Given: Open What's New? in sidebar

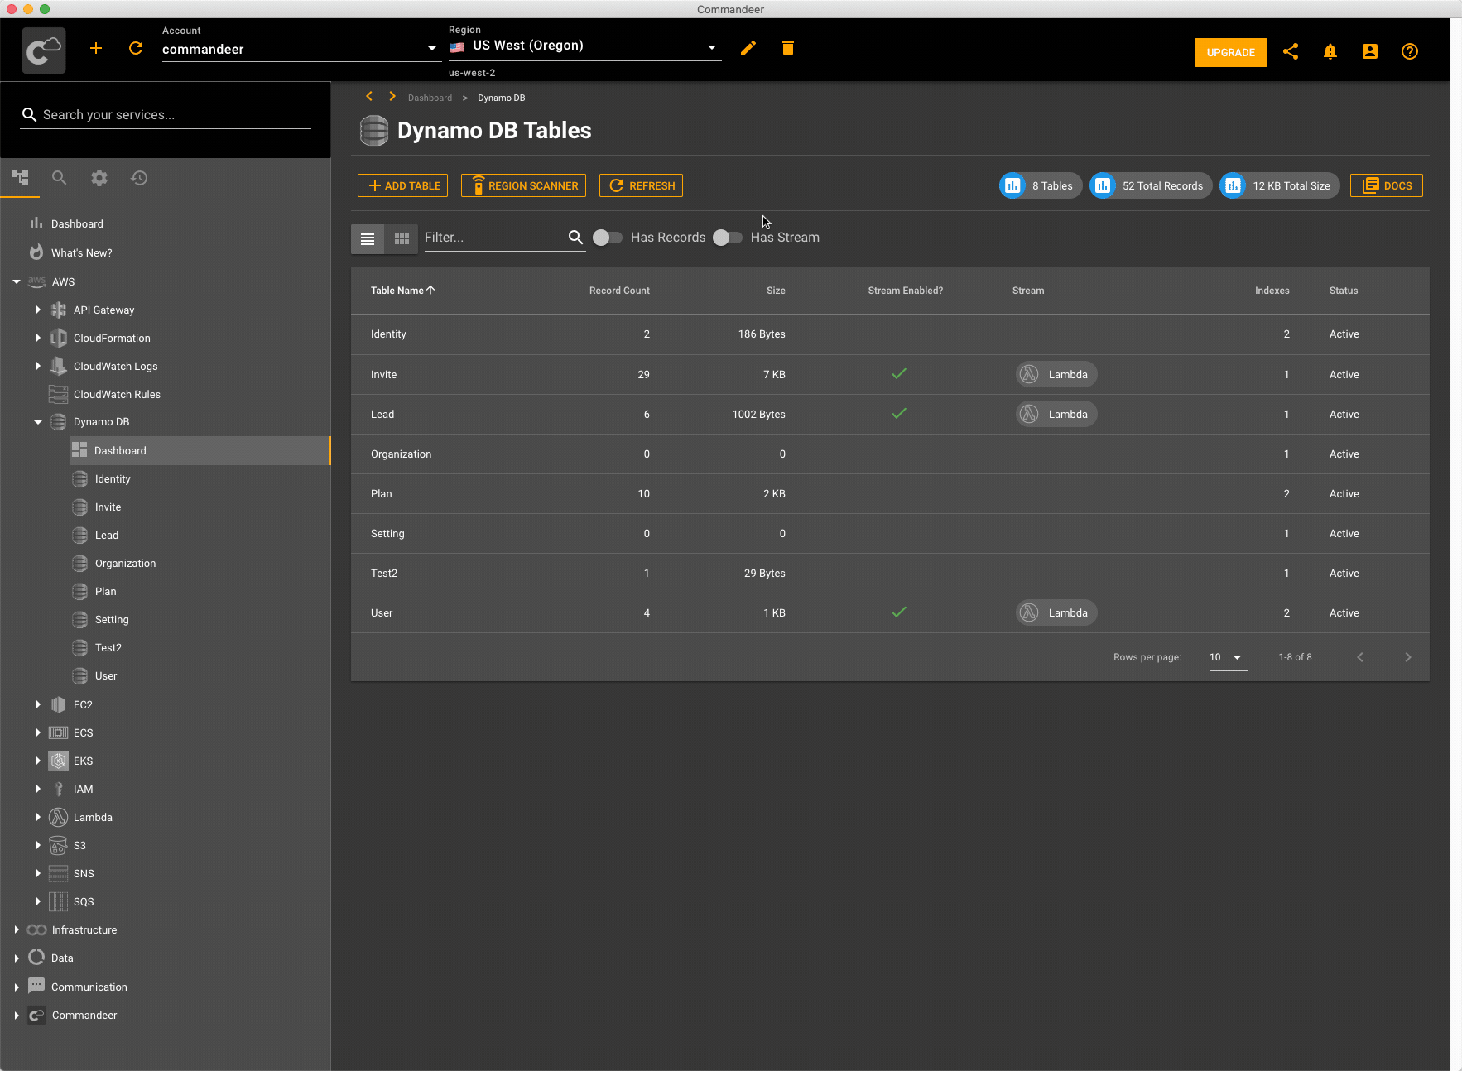Looking at the screenshot, I should [81, 252].
